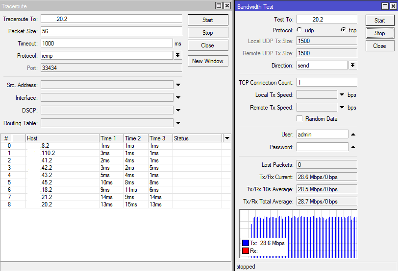Expand the Src. Address field
This screenshot has height=271, width=398.
tap(178, 85)
